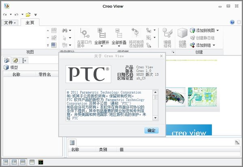Toggle second layout icon in status bar
Viewport: 243px width, 167px height.
[x=14, y=162]
